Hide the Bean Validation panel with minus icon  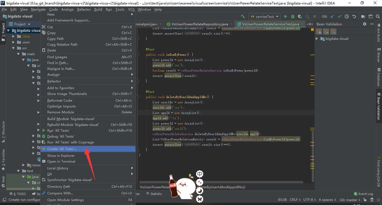[372, 24]
